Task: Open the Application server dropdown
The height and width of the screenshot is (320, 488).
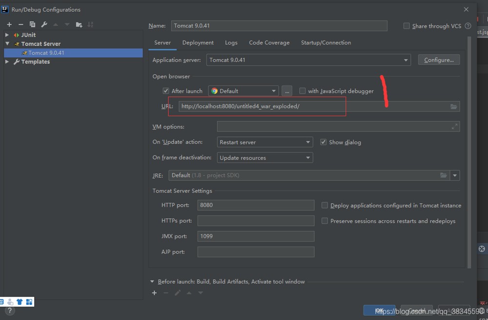Action: tap(308, 60)
